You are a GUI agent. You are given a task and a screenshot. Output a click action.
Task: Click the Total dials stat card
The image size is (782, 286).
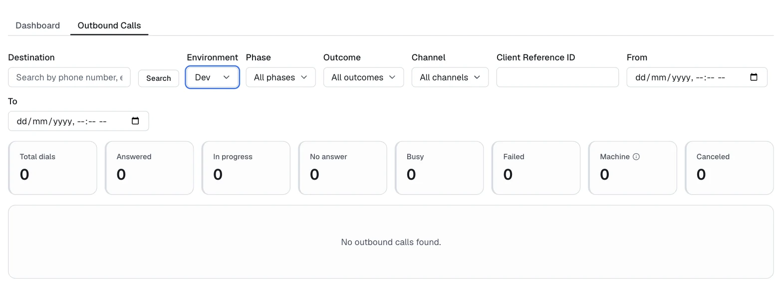[x=52, y=168]
